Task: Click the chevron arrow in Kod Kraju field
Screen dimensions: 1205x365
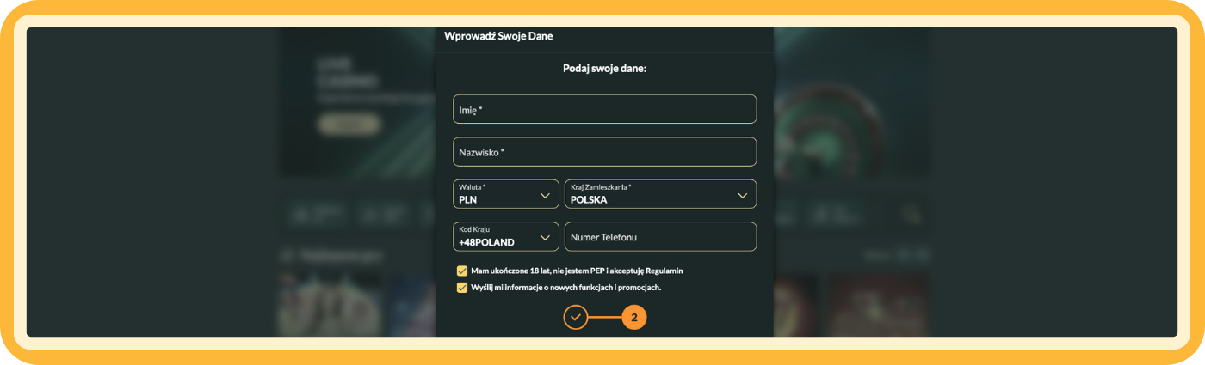Action: [x=545, y=237]
